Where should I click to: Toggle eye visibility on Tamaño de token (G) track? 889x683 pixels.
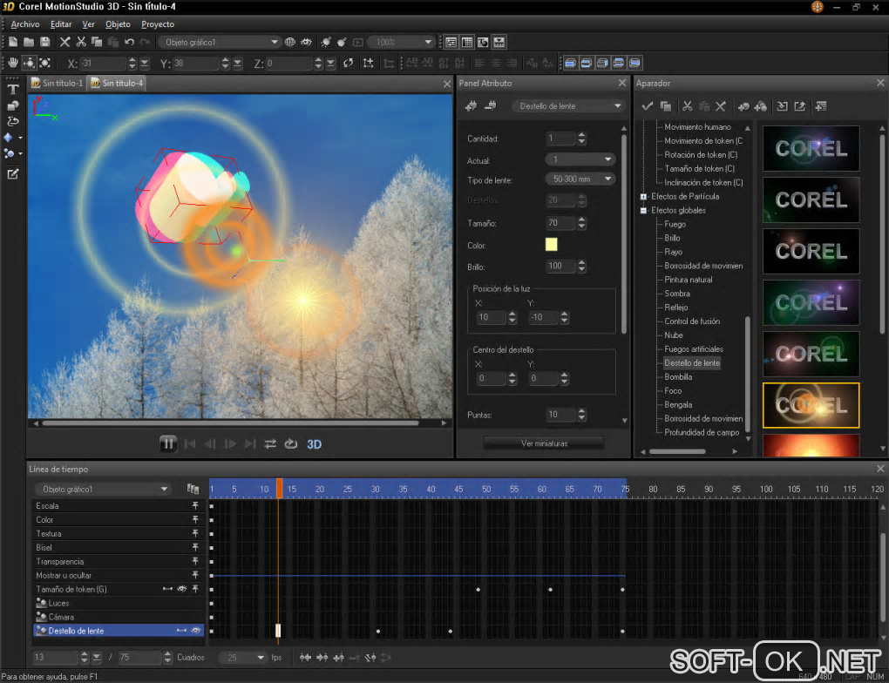click(x=181, y=589)
